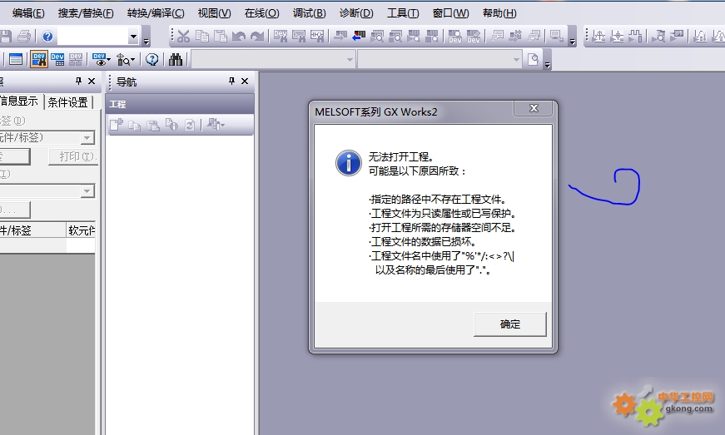Close the 导航 navigation panel
This screenshot has height=435, width=725.
pyautogui.click(x=245, y=82)
